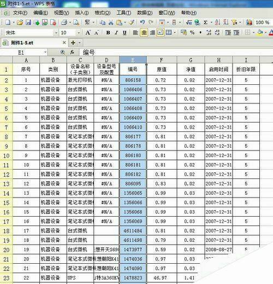Open the 文件(F) menu

click(x=20, y=13)
